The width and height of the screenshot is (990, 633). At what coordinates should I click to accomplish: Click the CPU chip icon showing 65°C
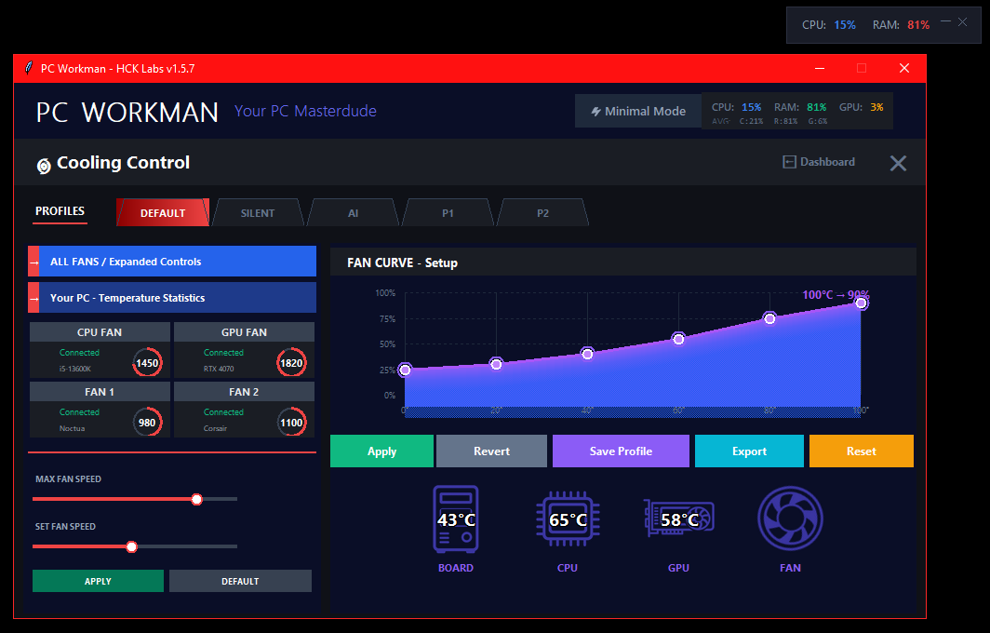coord(568,519)
